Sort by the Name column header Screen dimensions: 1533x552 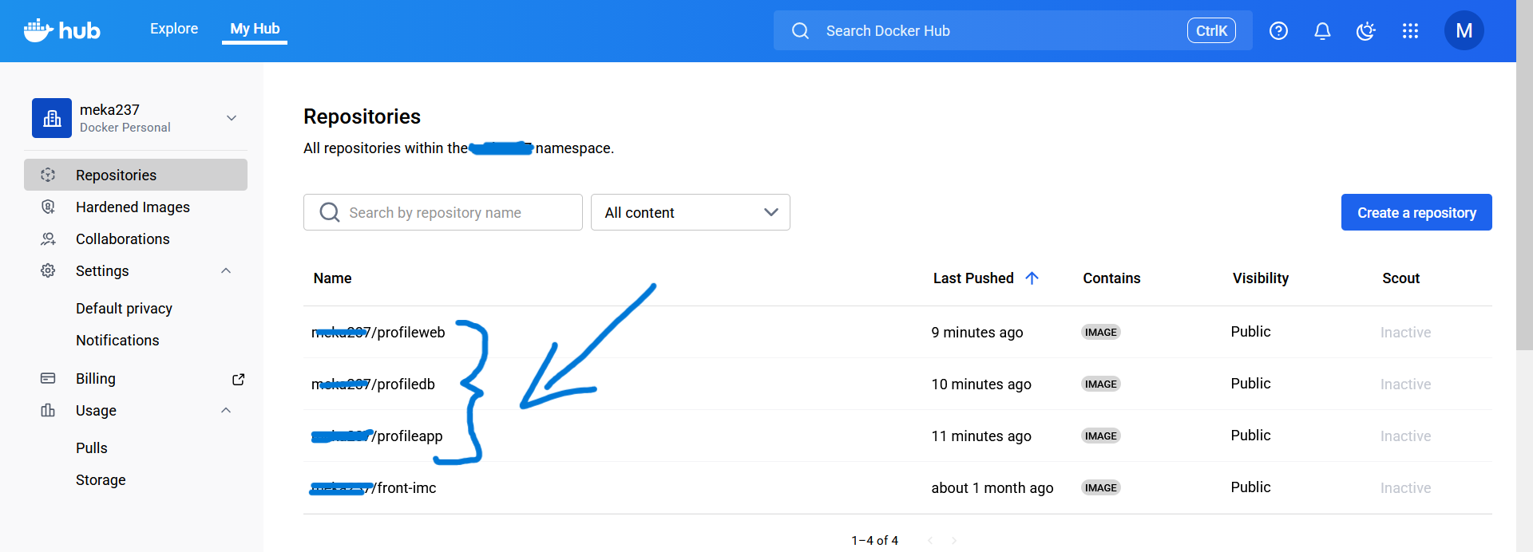[x=332, y=278]
